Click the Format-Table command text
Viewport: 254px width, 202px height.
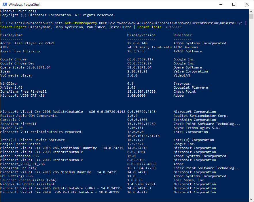click(x=149, y=27)
